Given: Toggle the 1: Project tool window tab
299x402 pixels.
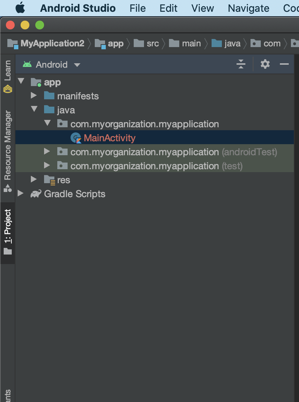Looking at the screenshot, I should pos(8,232).
